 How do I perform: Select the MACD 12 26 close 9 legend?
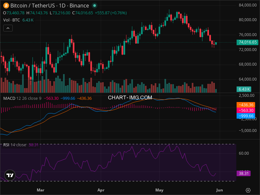22,98
